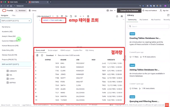The width and height of the screenshot is (170, 107).
Task: Click the Run Script icon in worksheet toolbar
Action: coord(62,16)
